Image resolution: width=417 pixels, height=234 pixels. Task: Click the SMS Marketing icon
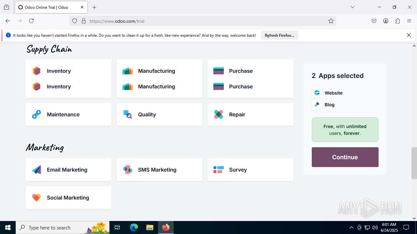pyautogui.click(x=127, y=170)
